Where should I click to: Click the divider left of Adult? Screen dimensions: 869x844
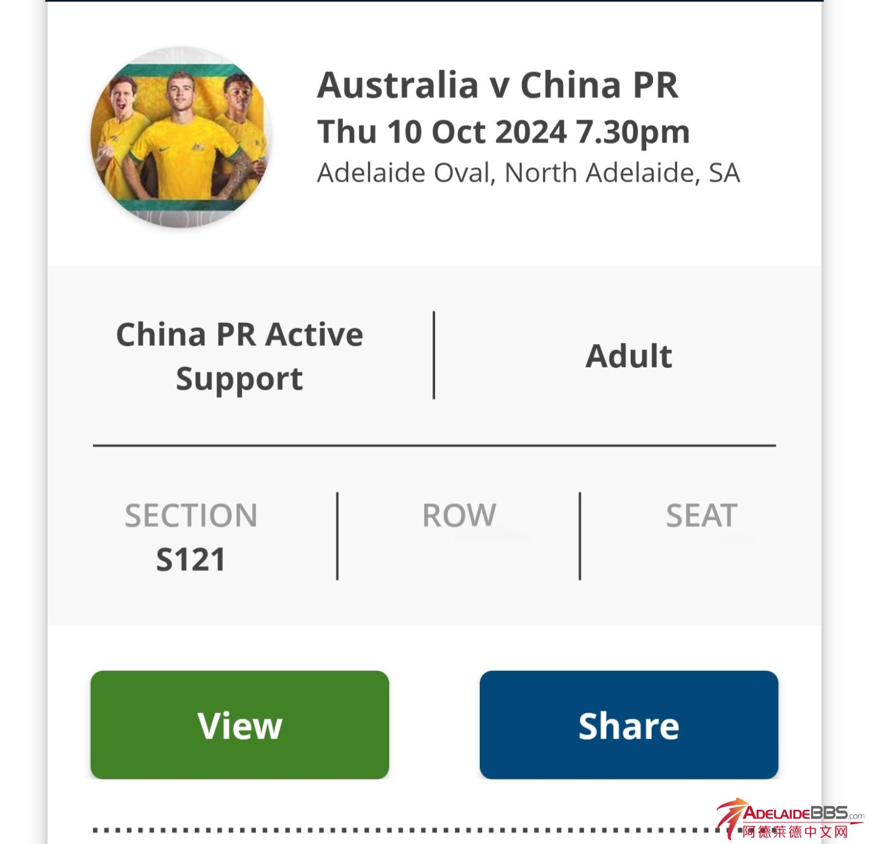pyautogui.click(x=434, y=355)
